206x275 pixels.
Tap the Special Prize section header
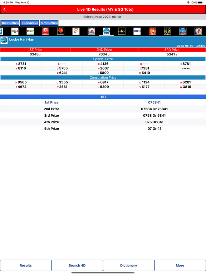103,59
